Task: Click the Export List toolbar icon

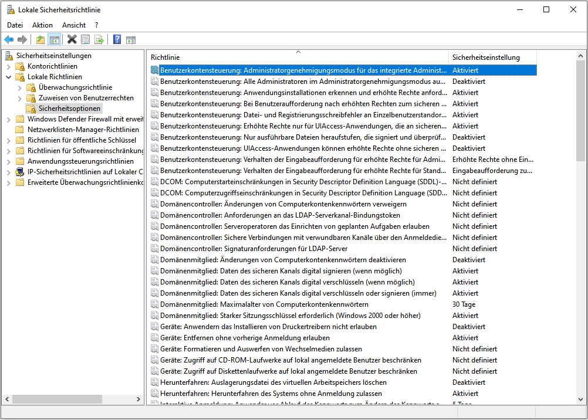Action: point(99,40)
